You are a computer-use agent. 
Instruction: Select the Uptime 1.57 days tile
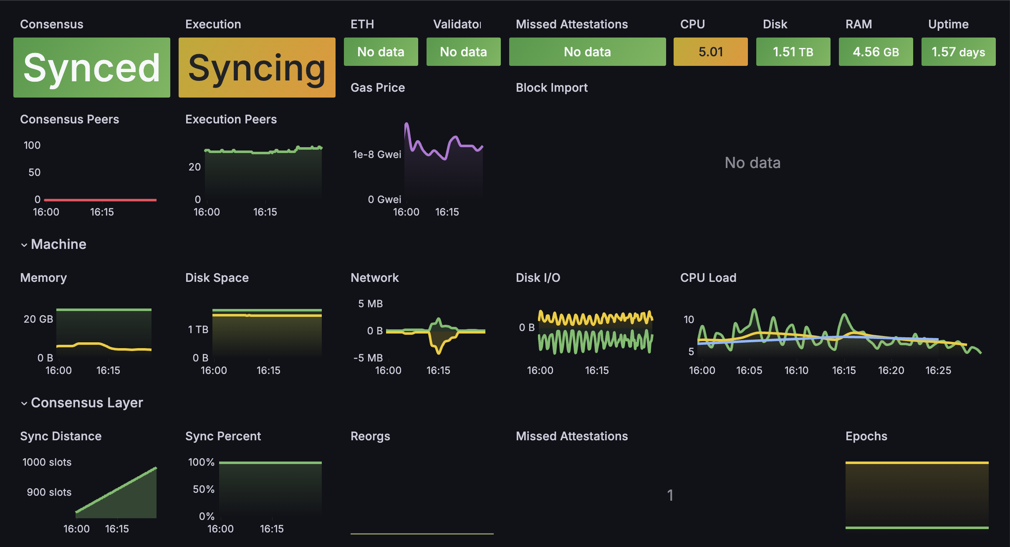[958, 52]
